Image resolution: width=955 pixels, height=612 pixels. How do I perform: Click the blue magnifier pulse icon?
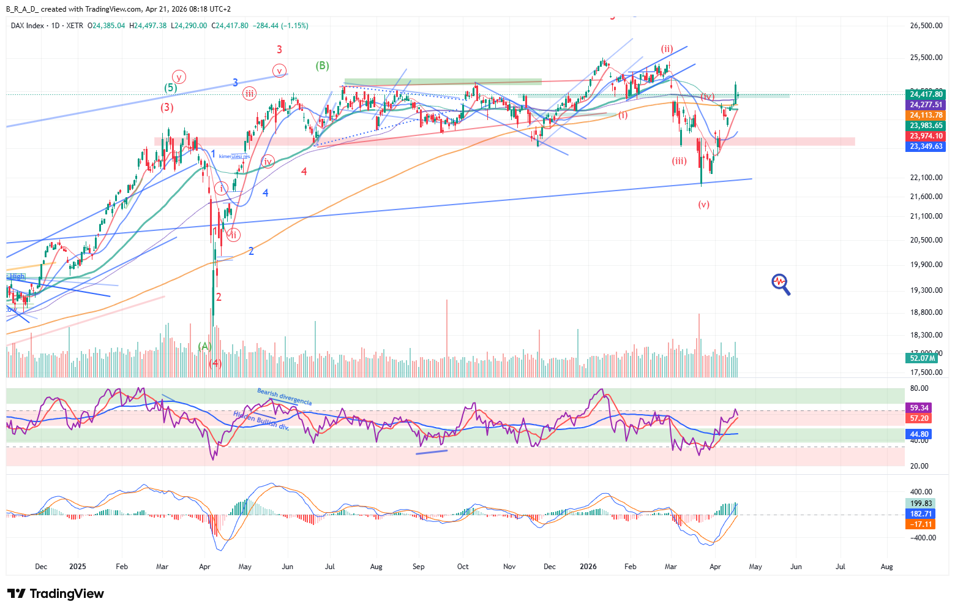[781, 284]
